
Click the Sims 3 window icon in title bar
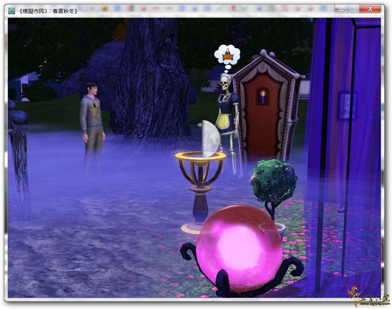12,11
